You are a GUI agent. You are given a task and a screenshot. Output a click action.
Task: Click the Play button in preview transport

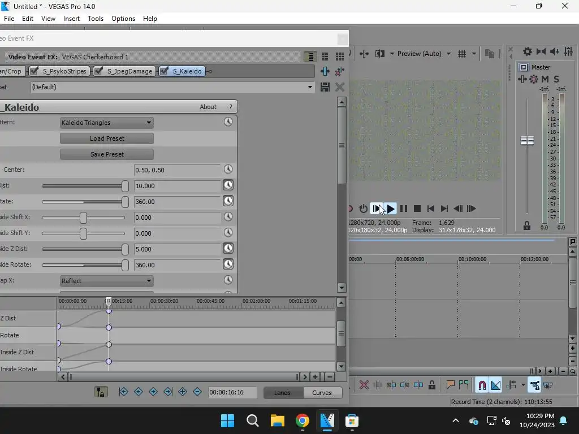tap(390, 209)
